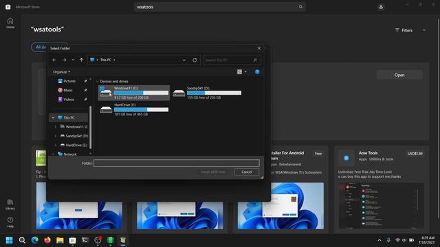Select the Windows11 (C:) drive tile
Image resolution: width=440 pixels, height=247 pixels.
tap(134, 93)
